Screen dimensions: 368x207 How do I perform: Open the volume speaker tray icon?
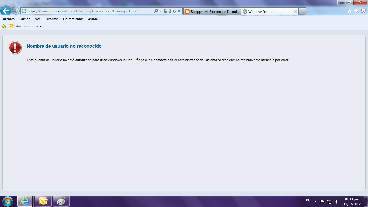[336, 202]
